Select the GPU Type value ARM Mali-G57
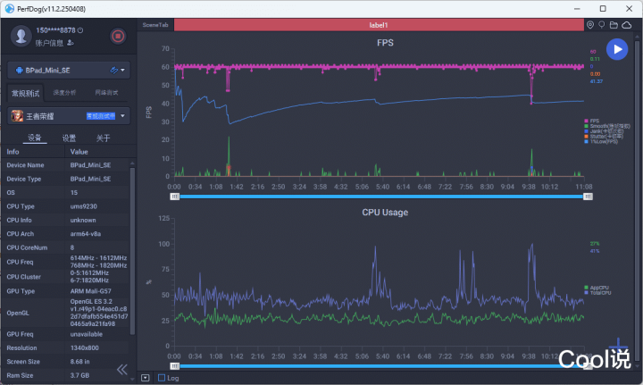 (90, 291)
